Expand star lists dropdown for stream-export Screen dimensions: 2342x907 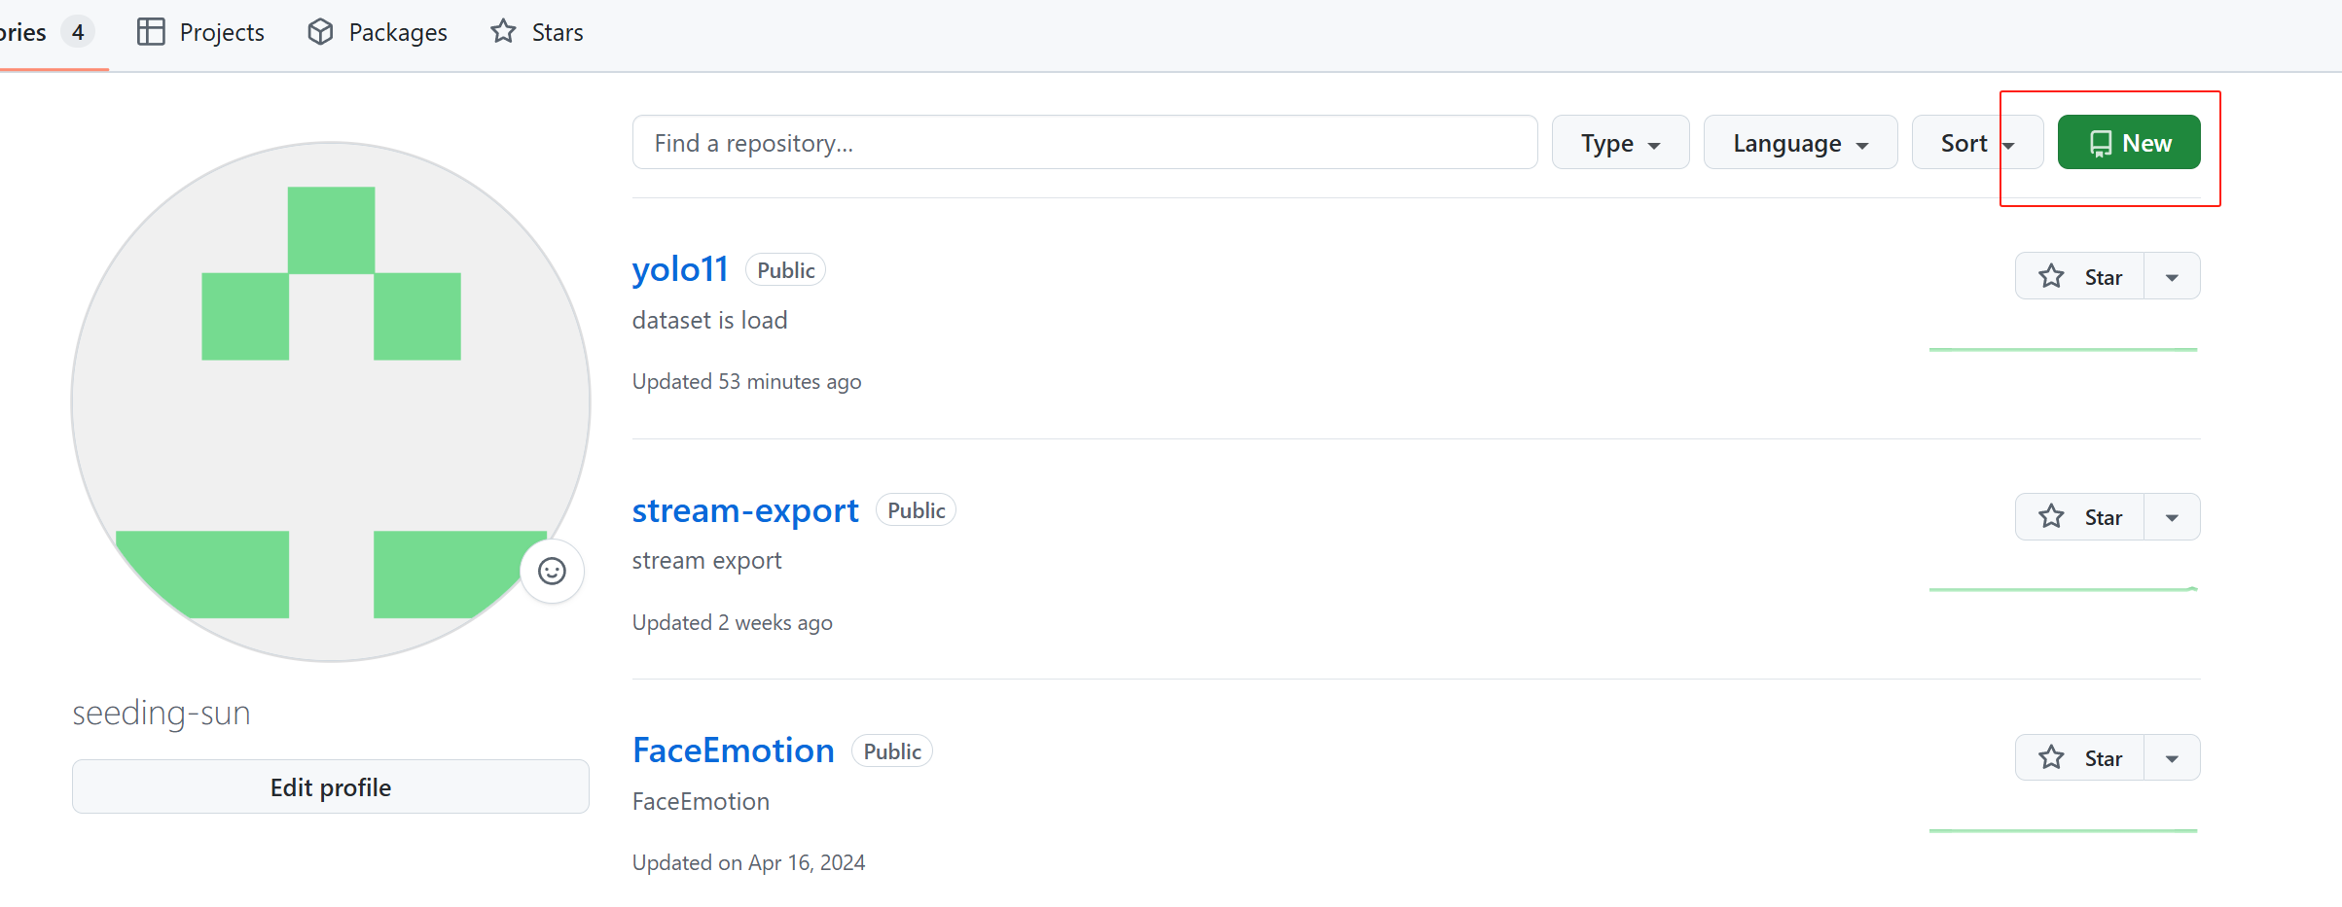point(2172,517)
